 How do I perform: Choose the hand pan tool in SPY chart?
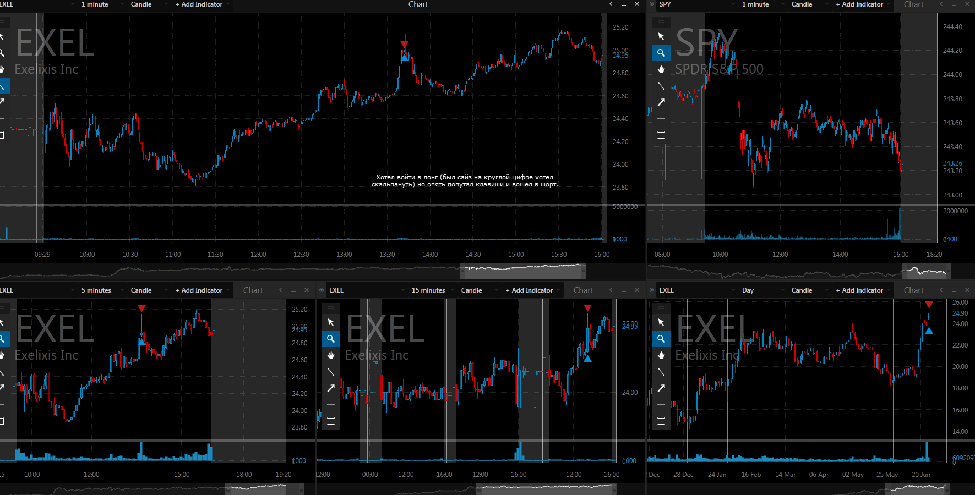click(x=661, y=69)
